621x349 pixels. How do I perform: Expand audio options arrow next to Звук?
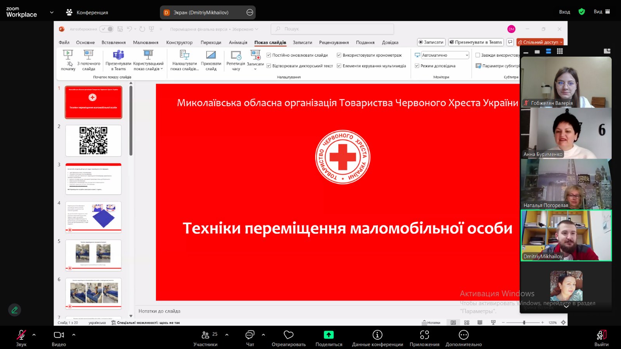34,335
